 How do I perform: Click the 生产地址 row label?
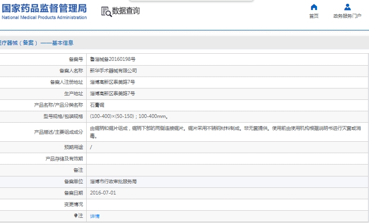click(73, 94)
